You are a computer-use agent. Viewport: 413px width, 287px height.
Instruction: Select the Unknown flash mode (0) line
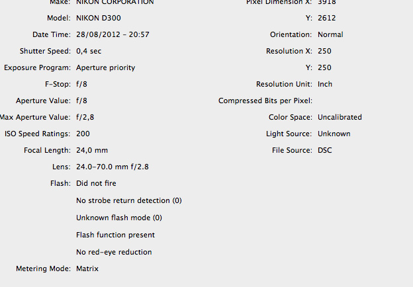pos(119,218)
